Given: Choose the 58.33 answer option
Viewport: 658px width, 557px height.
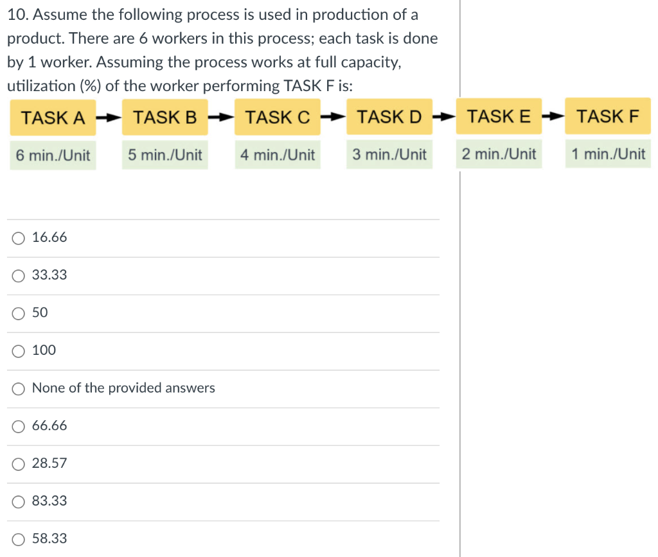Looking at the screenshot, I should [x=18, y=539].
